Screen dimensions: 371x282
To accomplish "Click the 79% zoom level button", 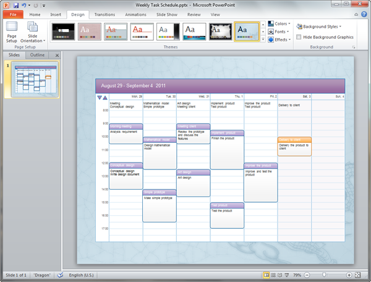I will click(x=297, y=275).
